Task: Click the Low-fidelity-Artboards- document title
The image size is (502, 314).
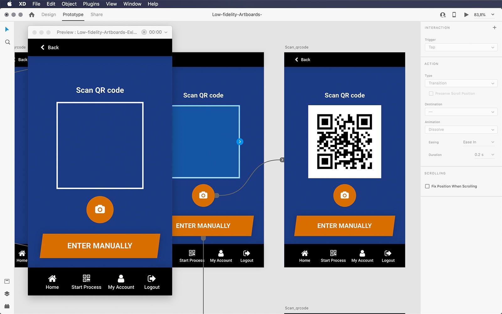Action: tap(237, 14)
